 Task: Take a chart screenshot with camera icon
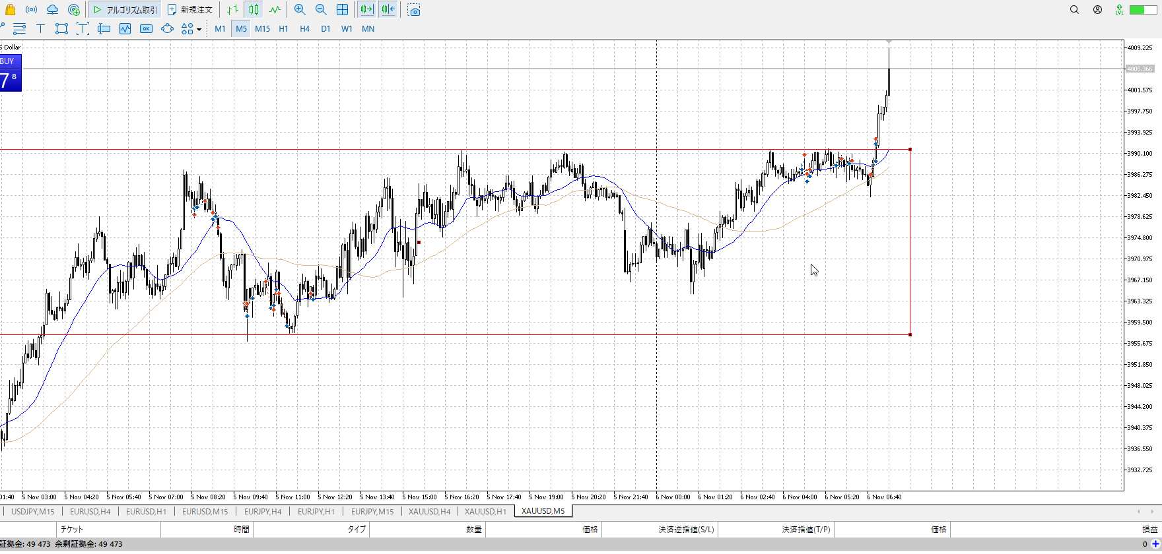pos(414,10)
